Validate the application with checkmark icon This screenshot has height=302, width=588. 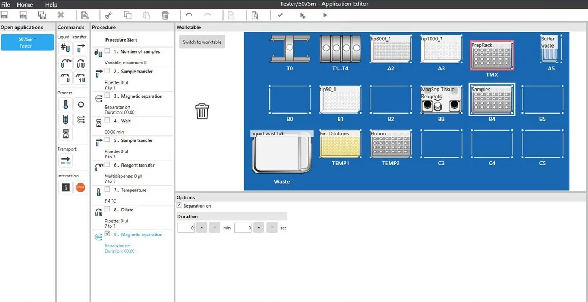280,15
